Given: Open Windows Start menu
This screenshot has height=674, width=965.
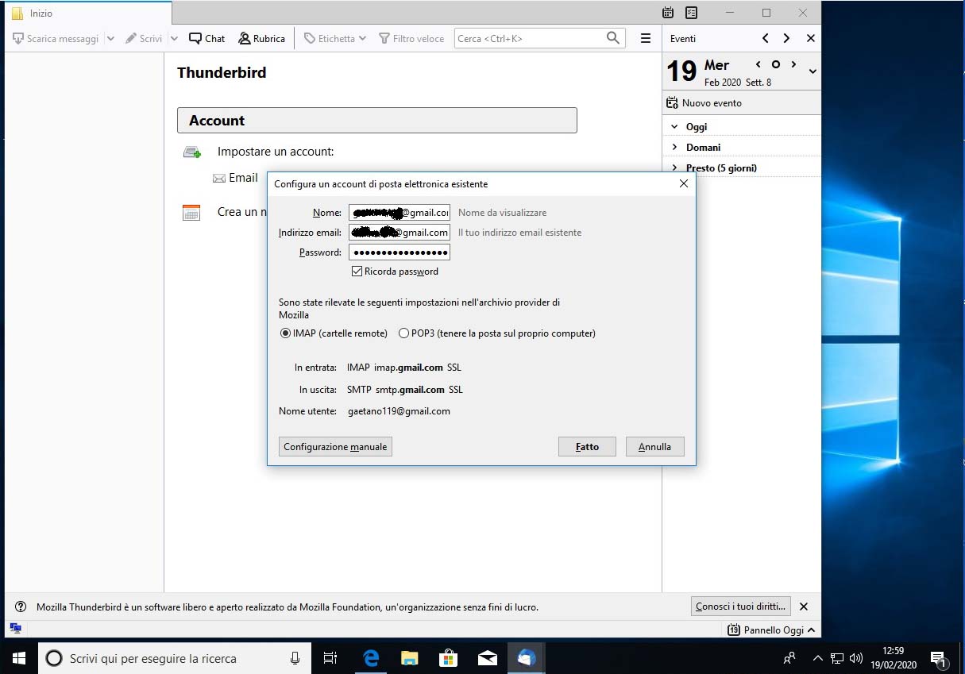Looking at the screenshot, I should 19,658.
